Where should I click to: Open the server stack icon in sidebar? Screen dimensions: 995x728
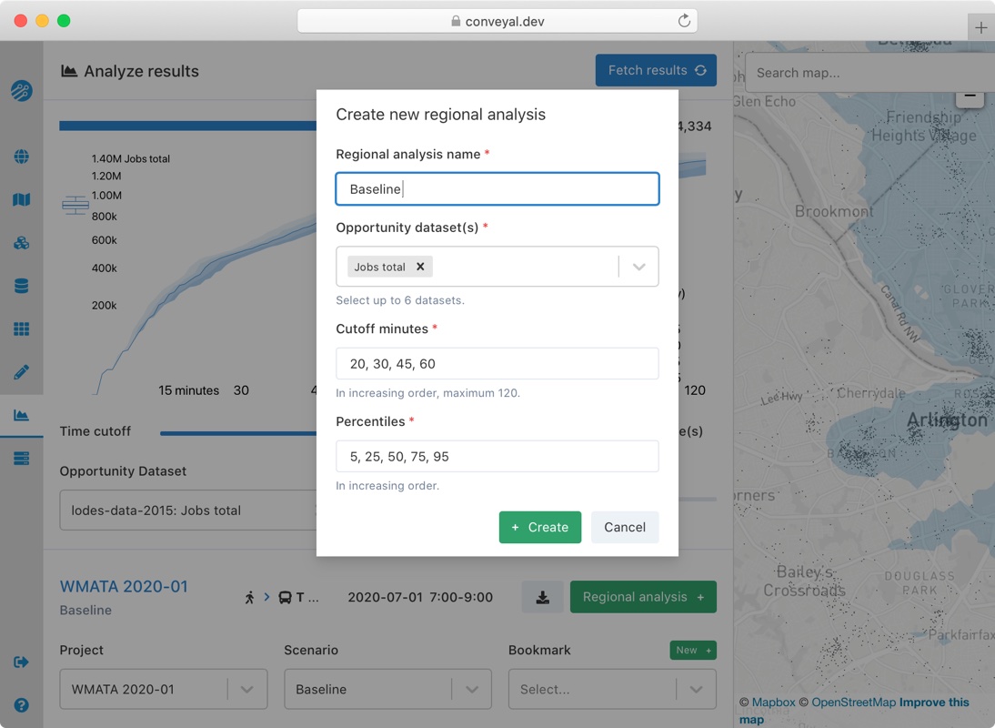[22, 458]
